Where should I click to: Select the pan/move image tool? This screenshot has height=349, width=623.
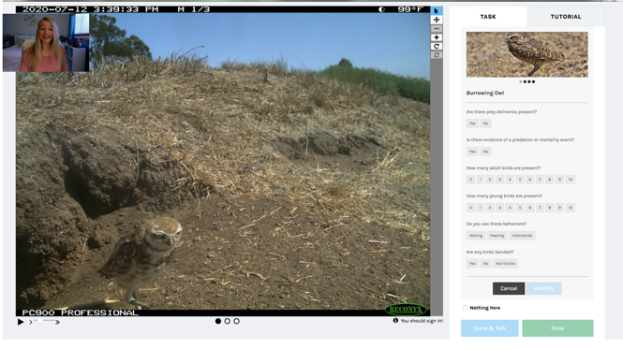click(x=437, y=20)
